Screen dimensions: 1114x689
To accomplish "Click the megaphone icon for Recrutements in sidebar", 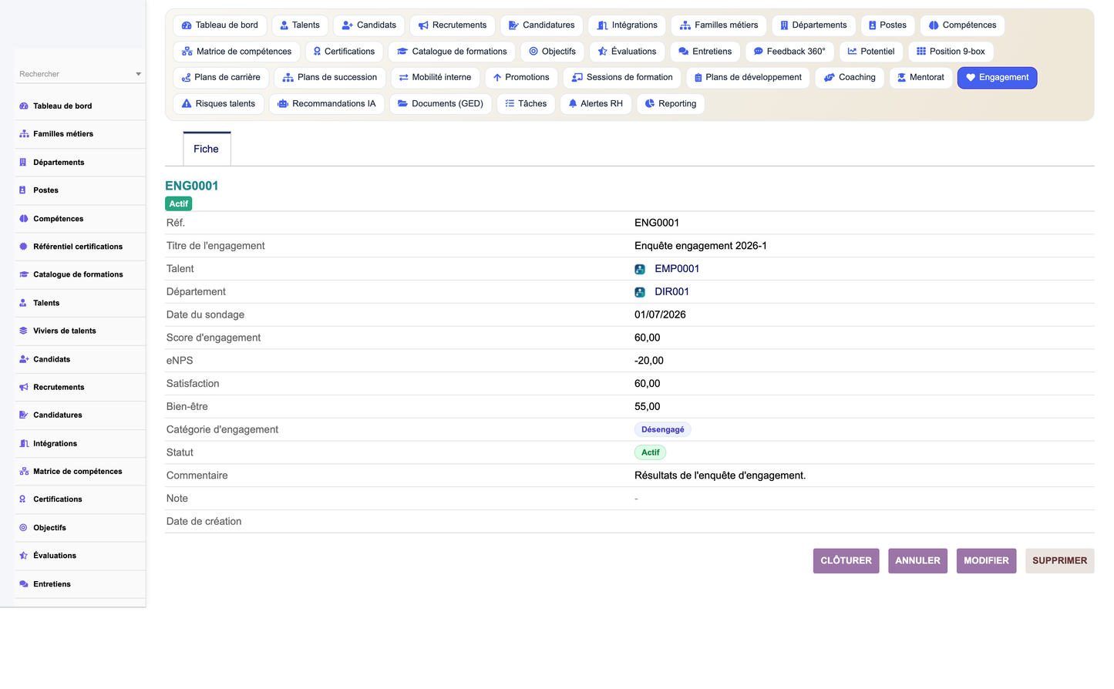I will (24, 388).
